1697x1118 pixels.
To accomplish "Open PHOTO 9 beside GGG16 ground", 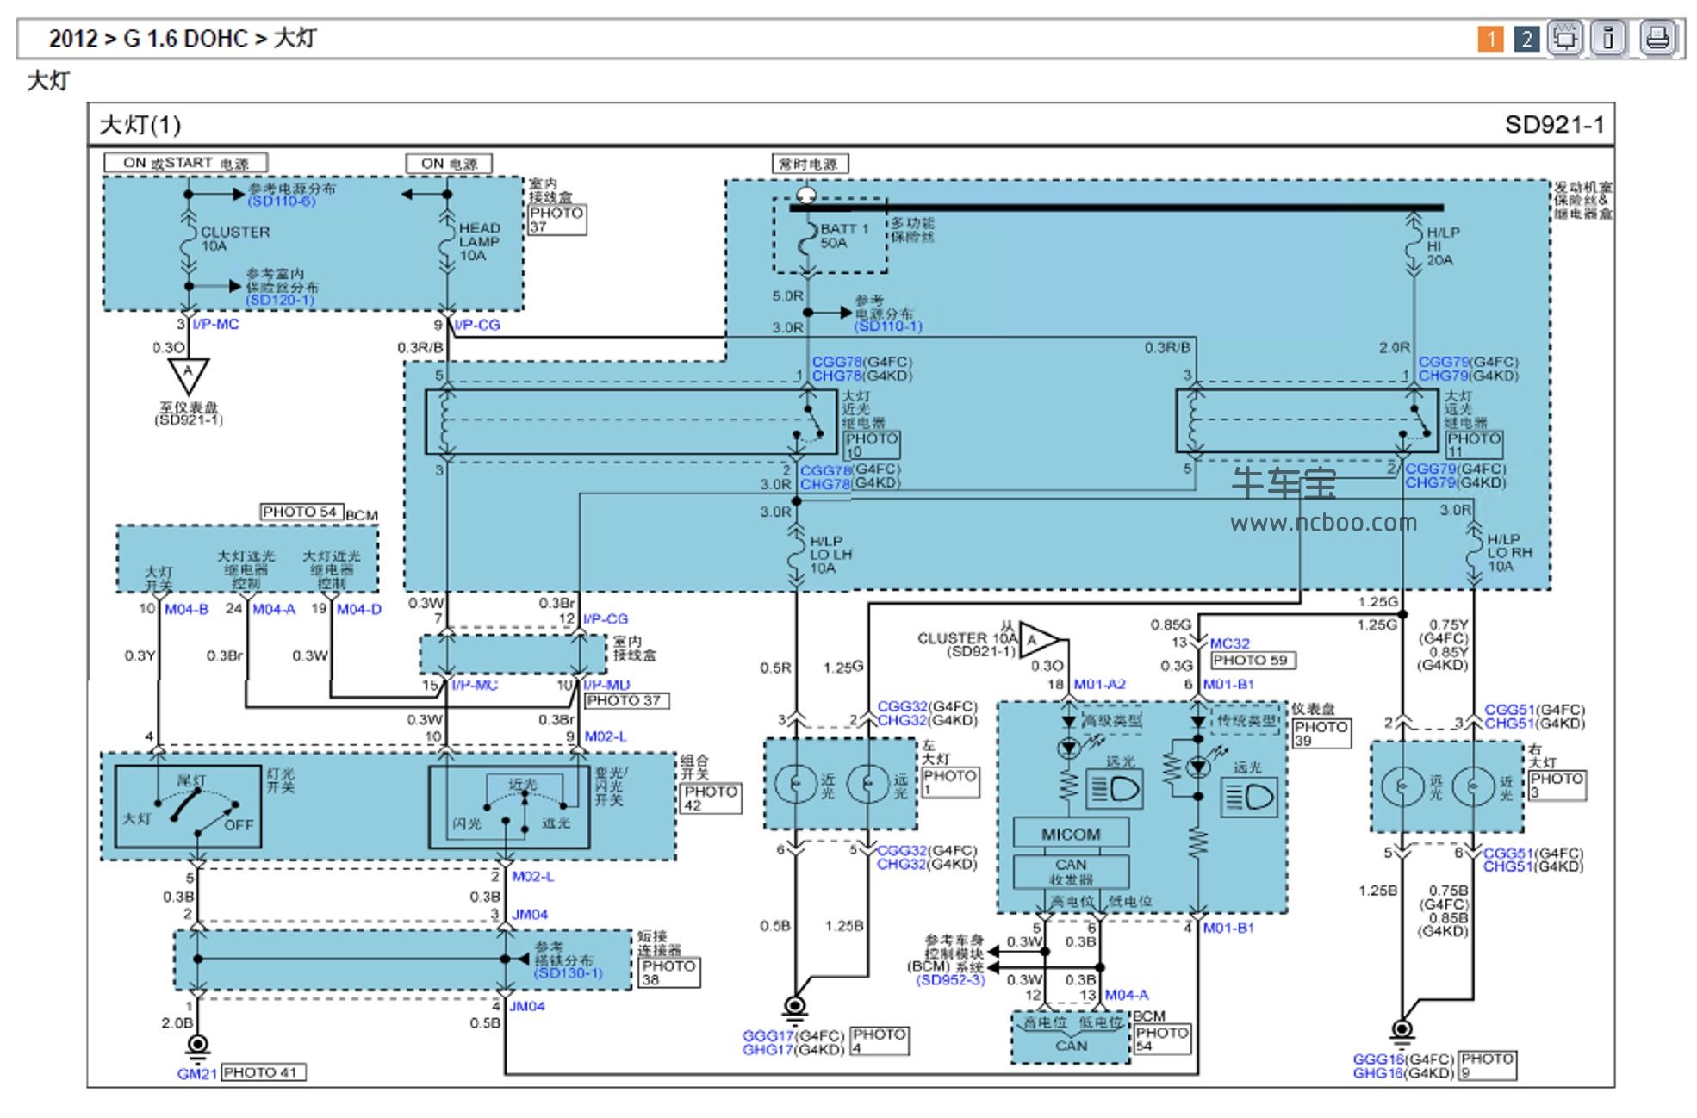I will point(1488,1065).
